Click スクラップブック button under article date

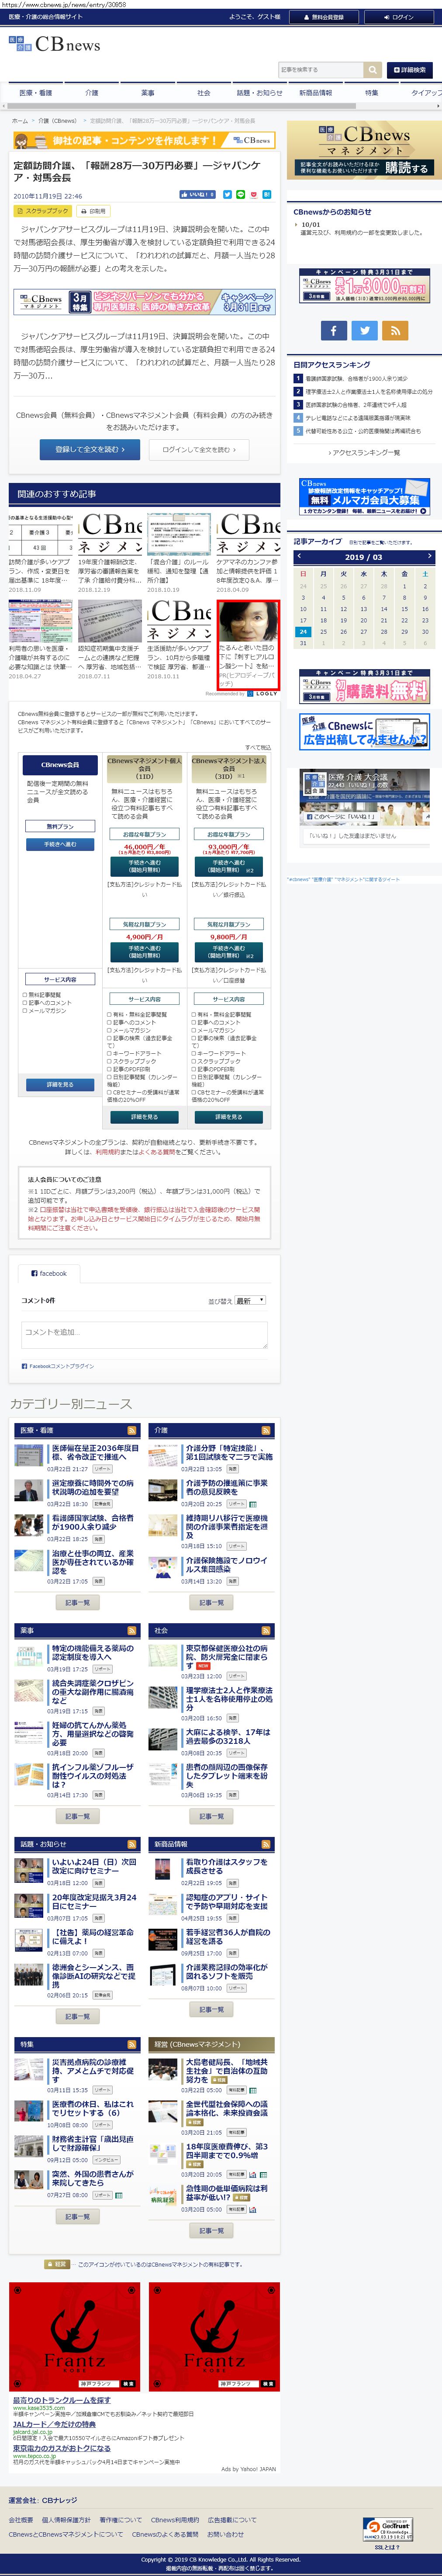point(43,211)
